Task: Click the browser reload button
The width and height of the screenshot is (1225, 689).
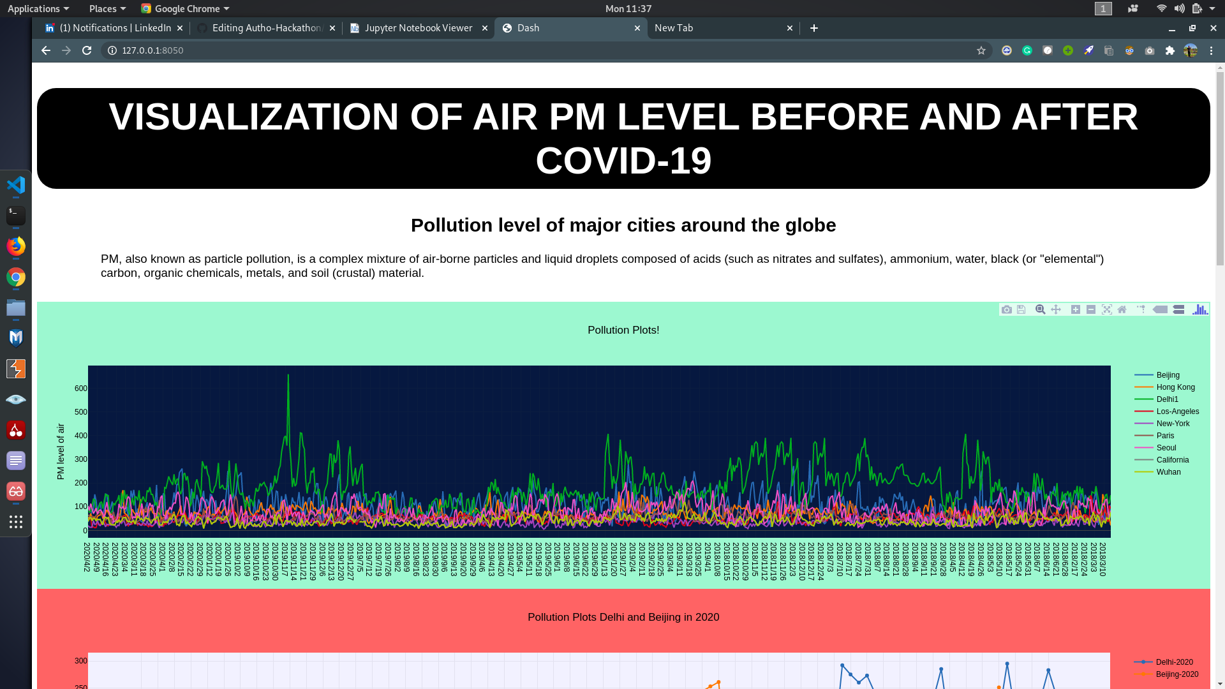Action: point(87,50)
